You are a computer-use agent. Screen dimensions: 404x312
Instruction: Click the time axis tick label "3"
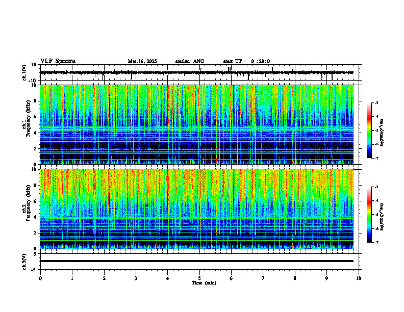coord(136,278)
